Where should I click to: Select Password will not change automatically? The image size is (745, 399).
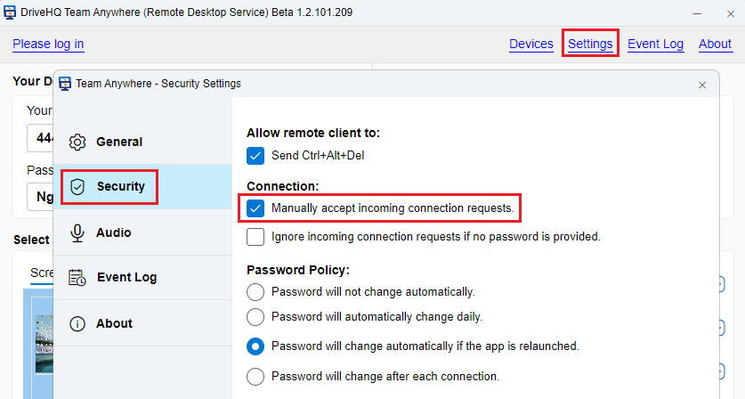click(255, 291)
